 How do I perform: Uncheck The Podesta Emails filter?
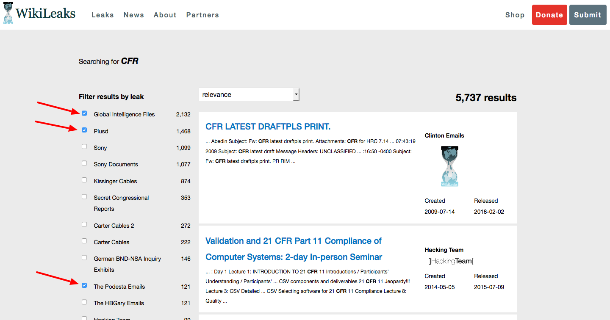(84, 285)
